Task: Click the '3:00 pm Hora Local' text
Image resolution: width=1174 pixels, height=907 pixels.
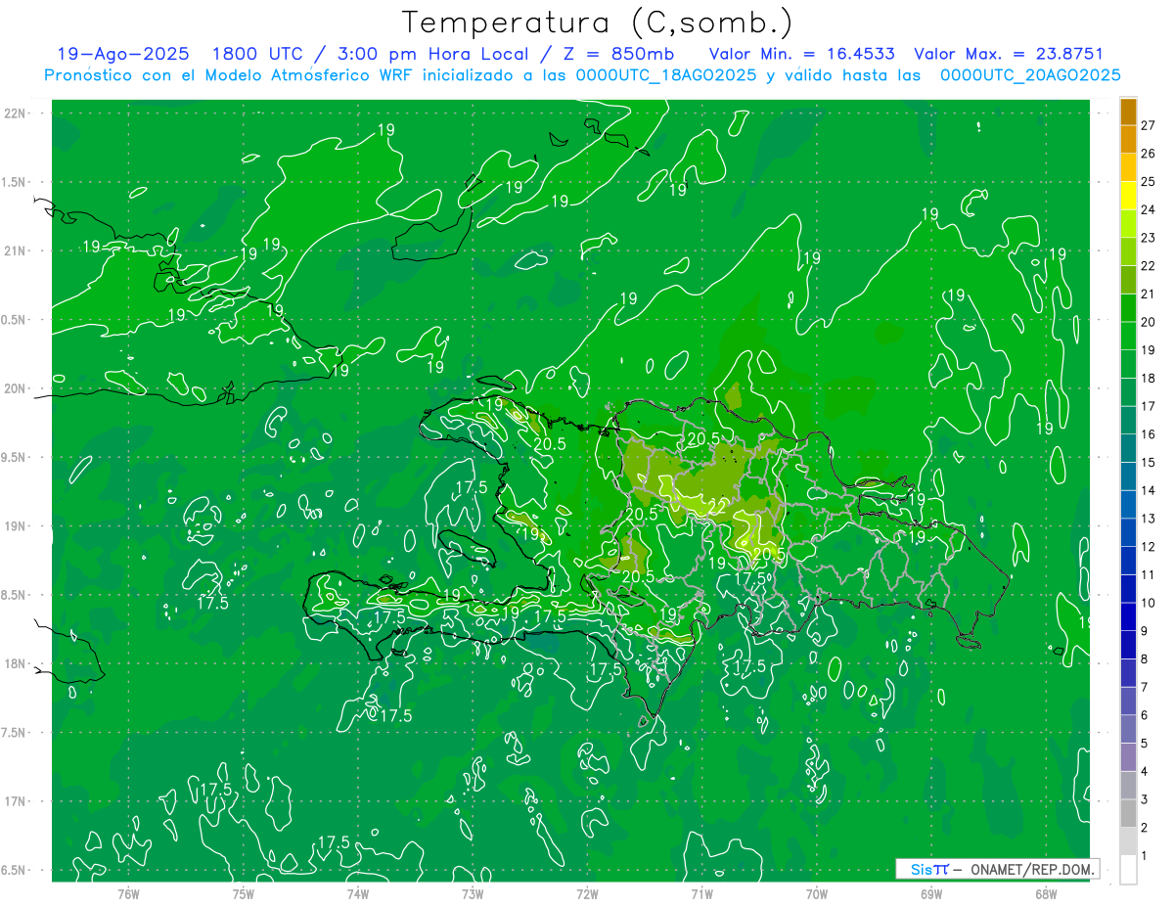Action: 434,54
